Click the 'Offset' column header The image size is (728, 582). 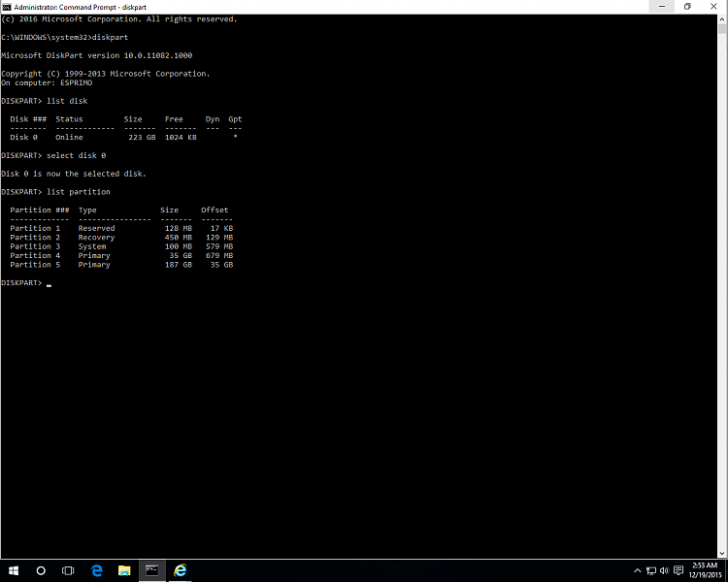215,210
